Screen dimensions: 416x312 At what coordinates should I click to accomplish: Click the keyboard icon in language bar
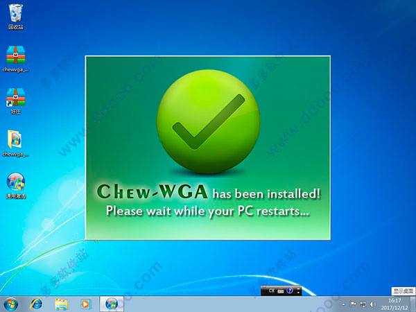point(281,291)
